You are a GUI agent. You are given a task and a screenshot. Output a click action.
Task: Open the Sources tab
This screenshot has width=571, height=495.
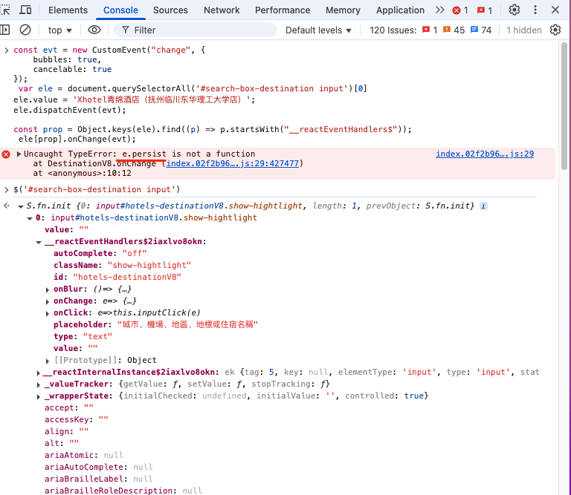tap(170, 10)
